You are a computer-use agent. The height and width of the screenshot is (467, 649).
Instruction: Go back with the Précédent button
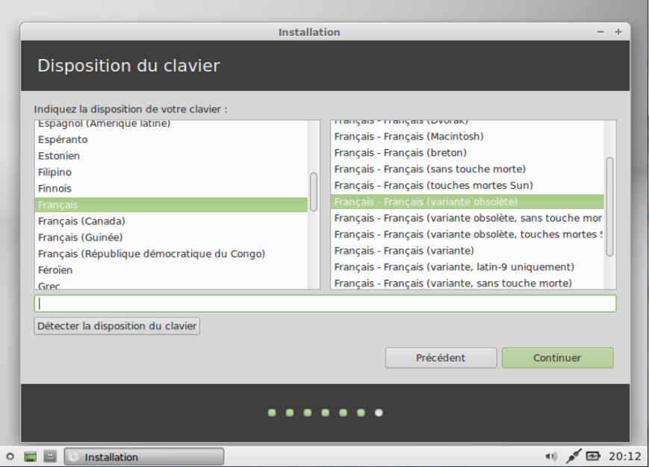(x=441, y=358)
